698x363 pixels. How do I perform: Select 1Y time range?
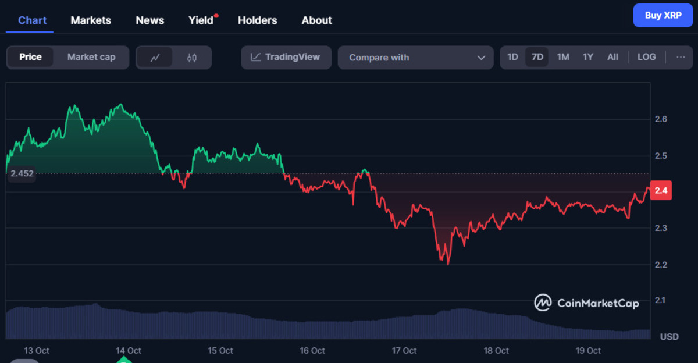[x=588, y=57]
